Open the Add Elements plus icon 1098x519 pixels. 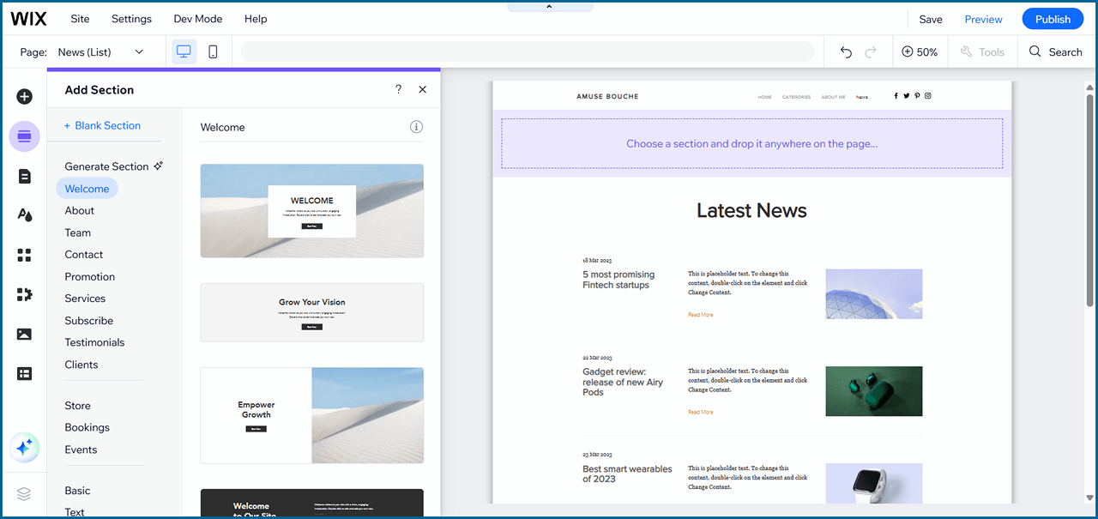(x=24, y=97)
